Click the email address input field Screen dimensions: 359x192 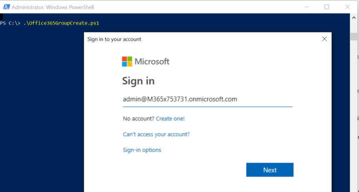[207, 99]
